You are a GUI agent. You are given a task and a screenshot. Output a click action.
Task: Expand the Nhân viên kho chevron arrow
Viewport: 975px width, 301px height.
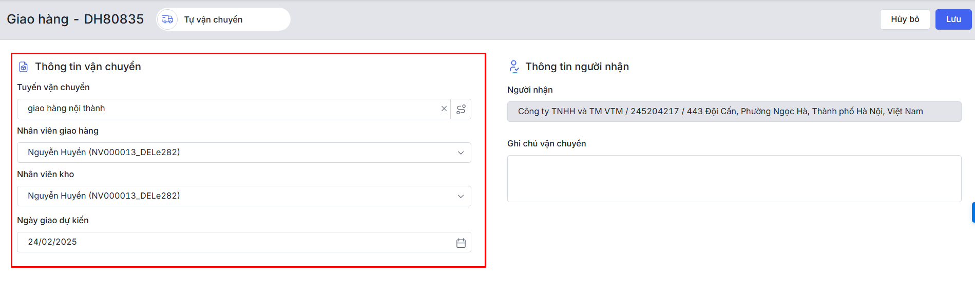pos(461,196)
